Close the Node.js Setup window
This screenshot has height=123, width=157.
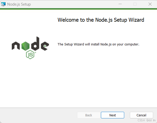click(150, 4)
